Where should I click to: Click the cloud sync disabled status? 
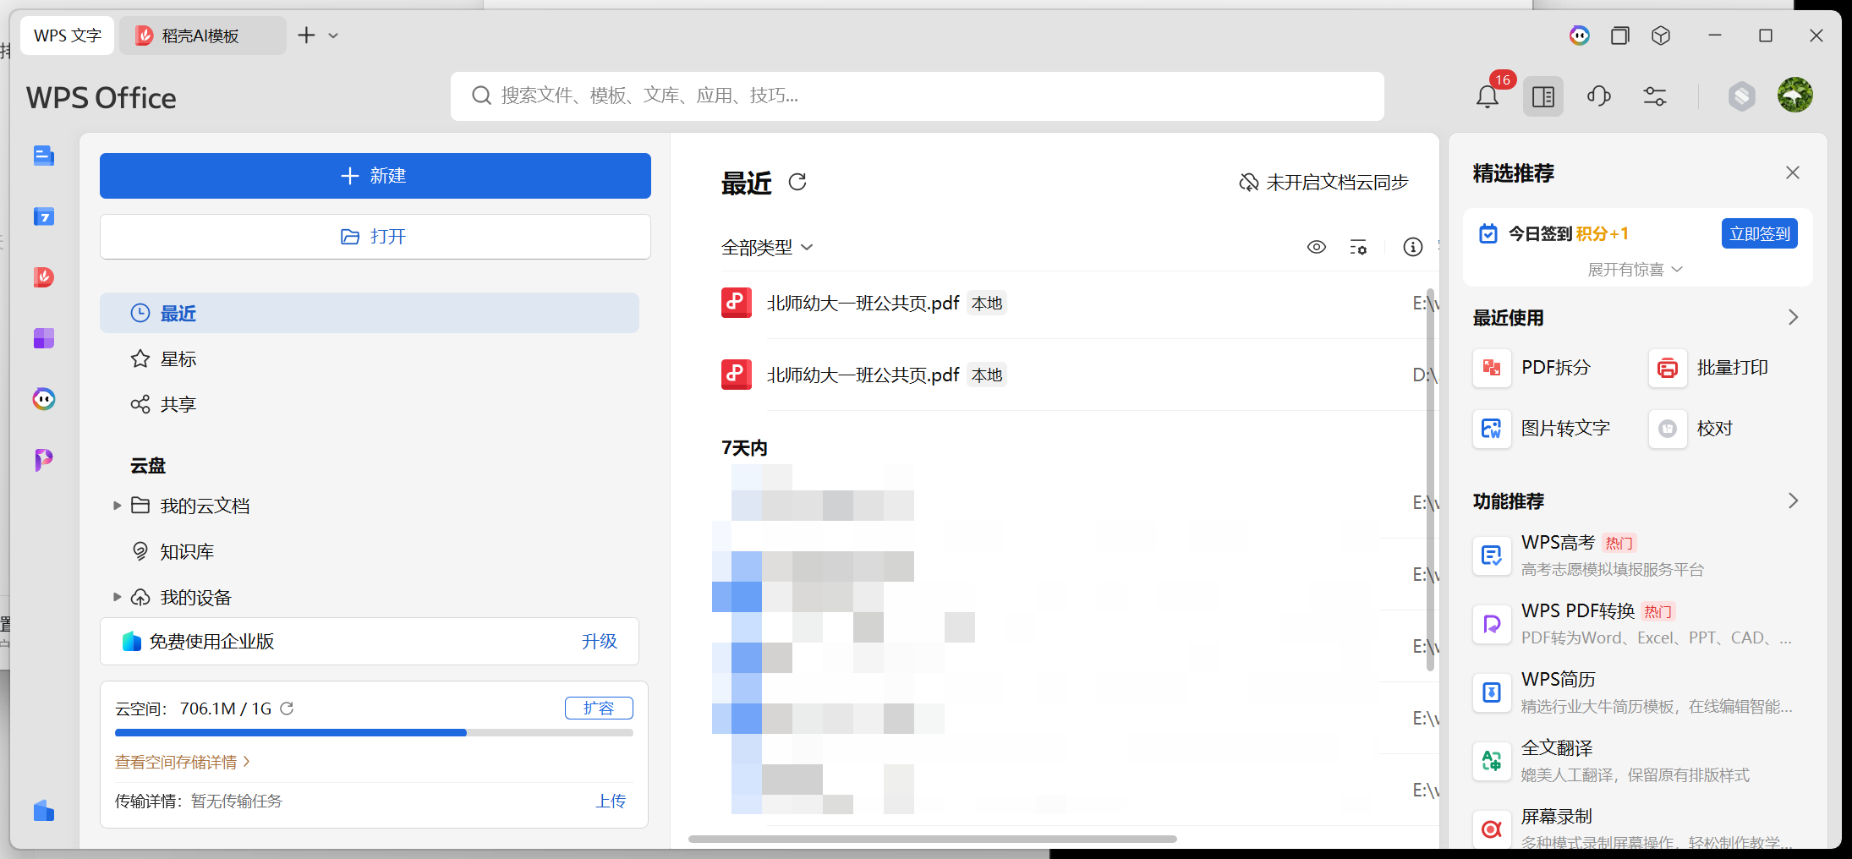coord(1323,182)
